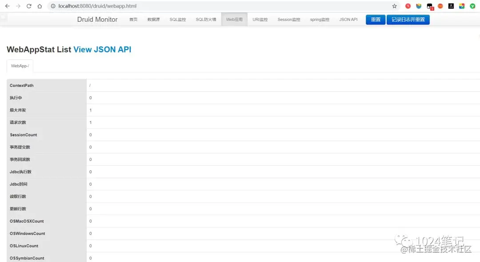Click the site info icon in address bar
The height and width of the screenshot is (262, 480).
pyautogui.click(x=53, y=6)
